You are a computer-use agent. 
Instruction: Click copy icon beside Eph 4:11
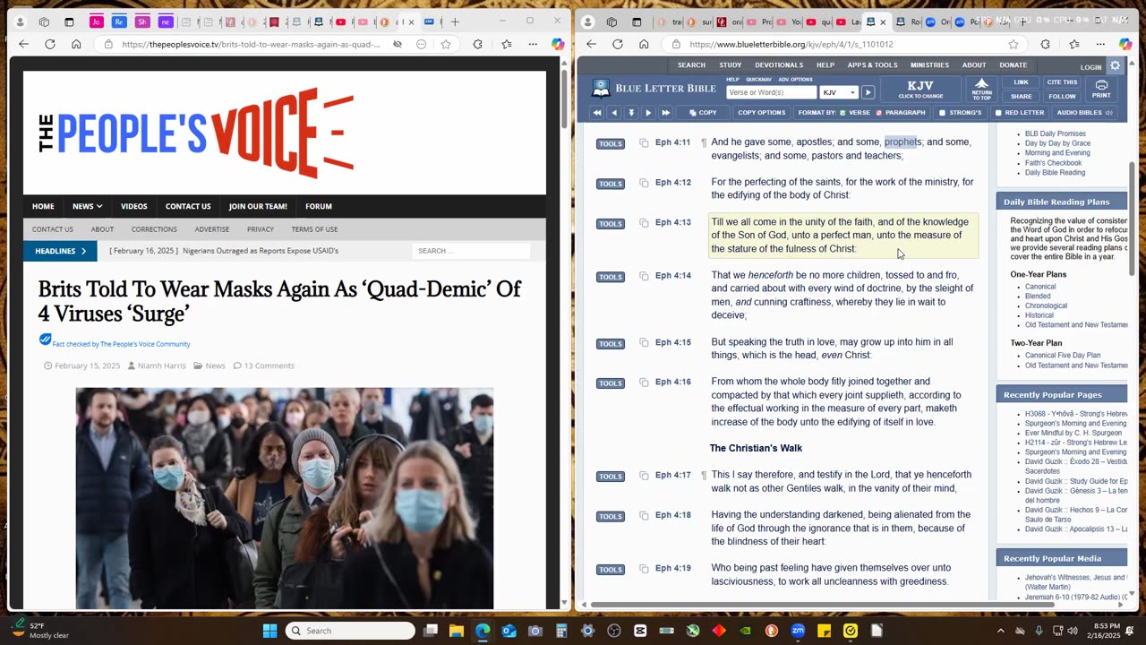point(644,143)
